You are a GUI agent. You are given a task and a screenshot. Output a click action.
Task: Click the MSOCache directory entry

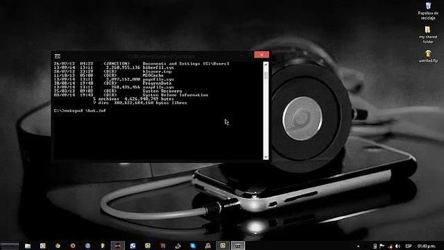(x=109, y=76)
